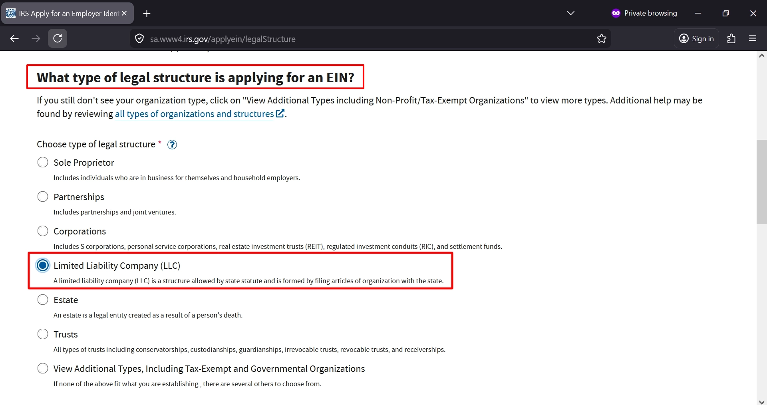Pick the Estate legal structure
Viewport: 767px width, 405px height.
43,300
